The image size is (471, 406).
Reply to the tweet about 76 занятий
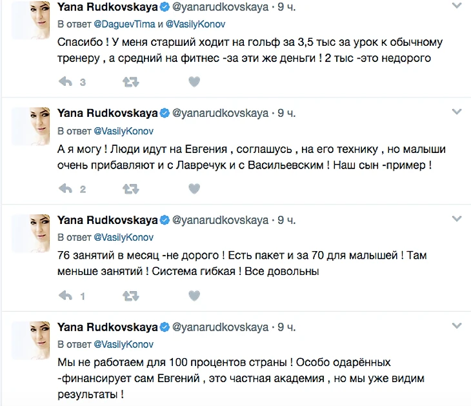point(65,296)
